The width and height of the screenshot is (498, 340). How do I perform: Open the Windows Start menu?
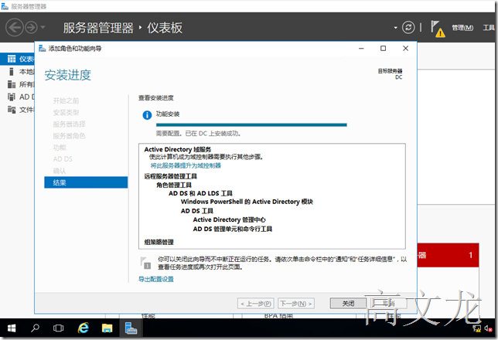tap(12, 328)
